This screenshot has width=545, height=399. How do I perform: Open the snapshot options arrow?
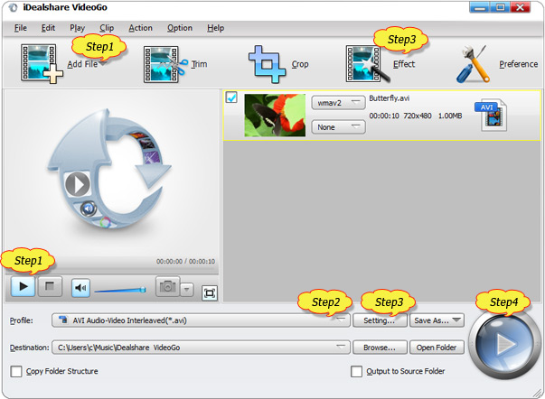(187, 289)
